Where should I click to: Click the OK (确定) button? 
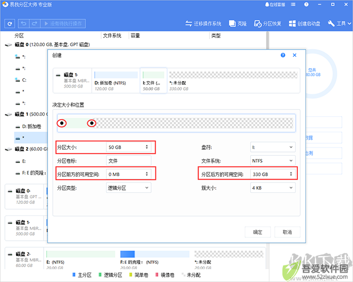click(x=258, y=232)
